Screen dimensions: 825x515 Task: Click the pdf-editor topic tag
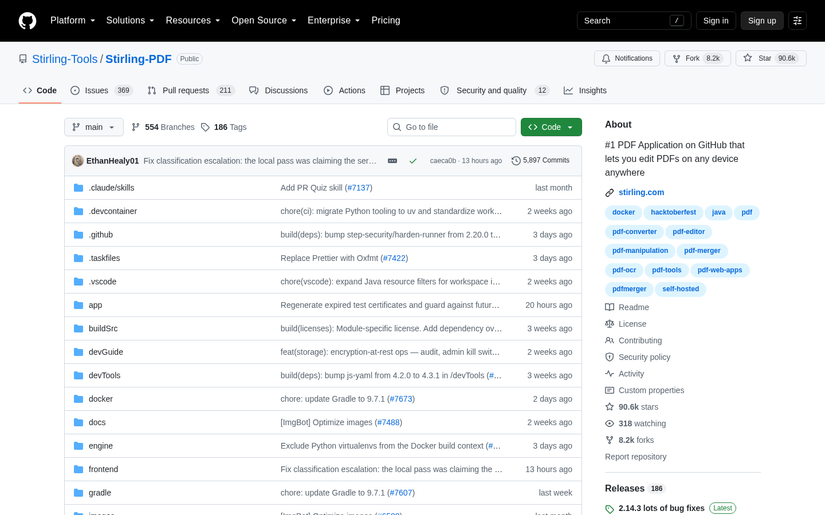click(x=689, y=232)
